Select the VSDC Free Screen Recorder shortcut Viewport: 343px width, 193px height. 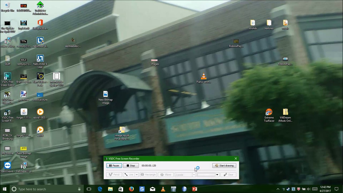pos(8,116)
